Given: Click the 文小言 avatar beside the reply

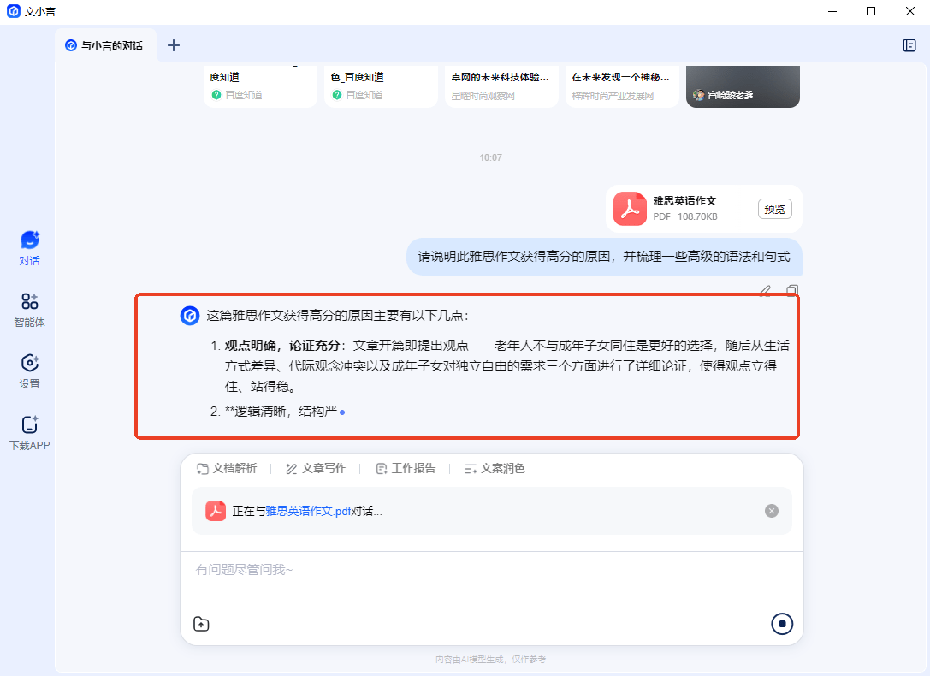Looking at the screenshot, I should pos(190,316).
